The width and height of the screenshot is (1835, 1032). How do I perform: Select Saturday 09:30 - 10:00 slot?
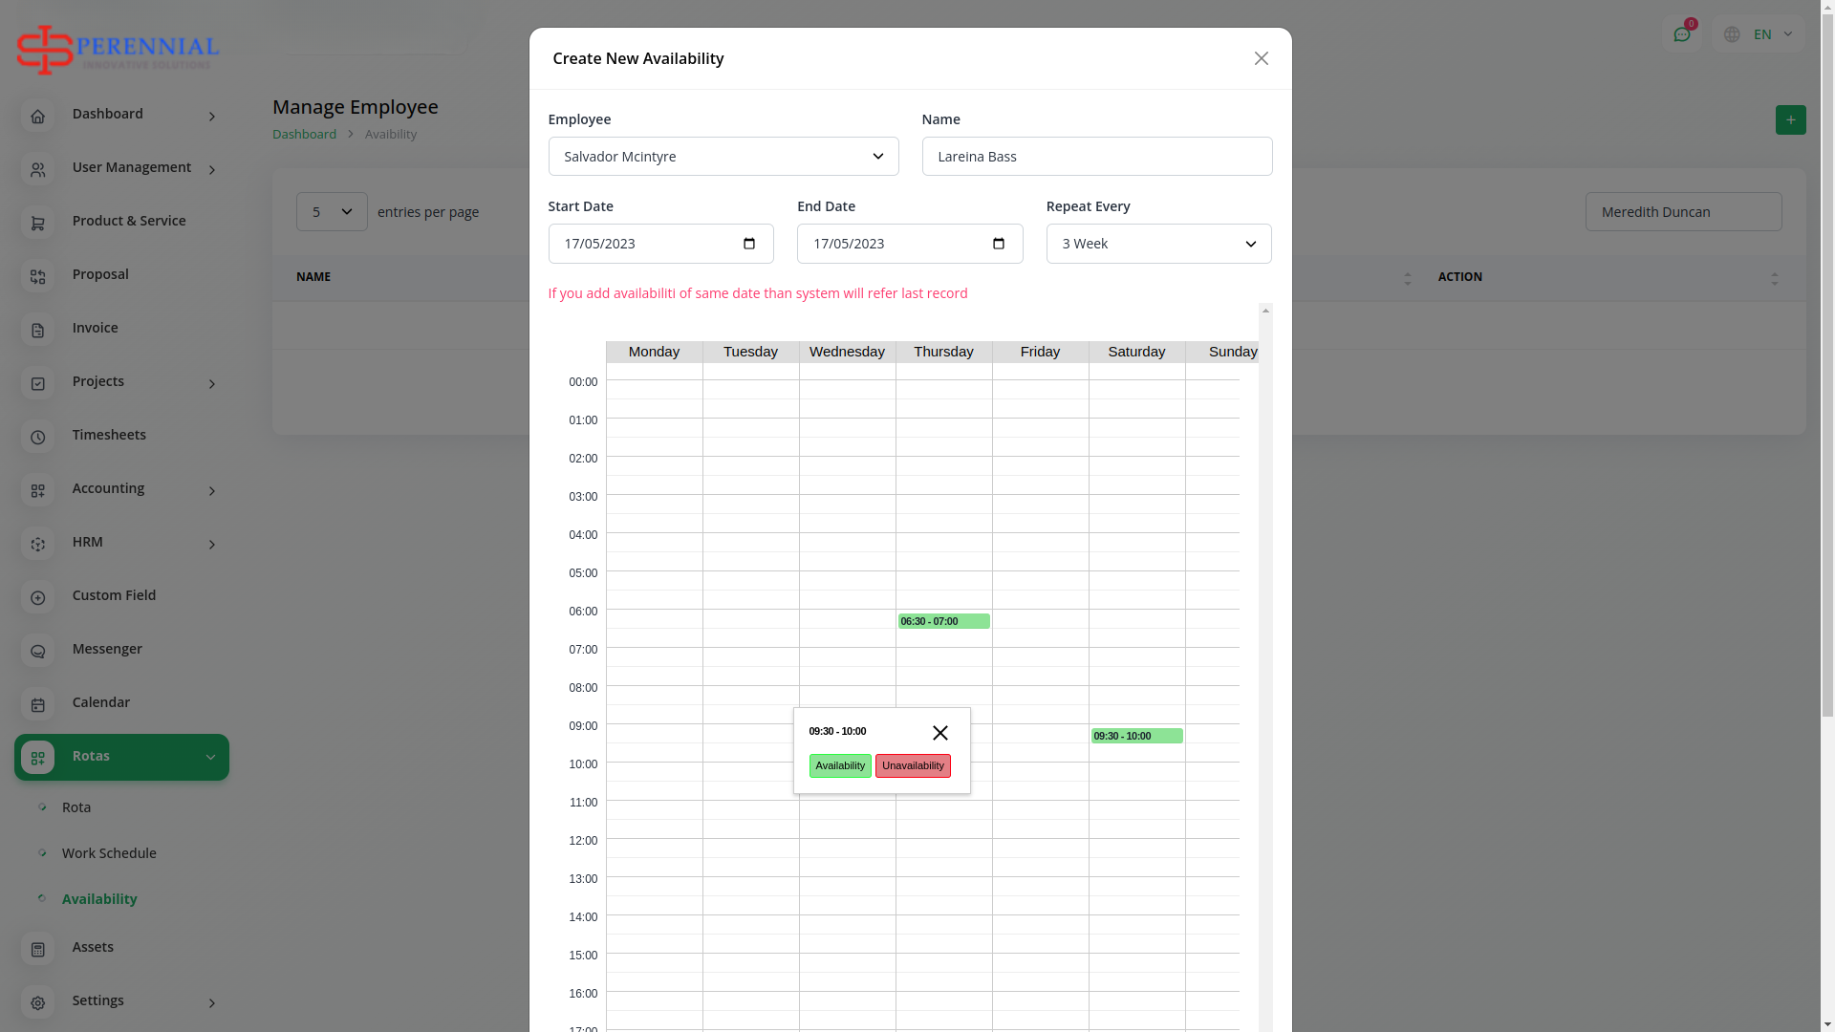click(x=1136, y=736)
